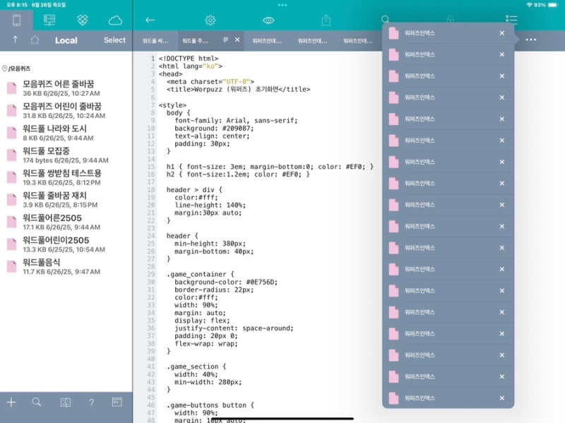The width and height of the screenshot is (565, 423).
Task: Close the active 워드풀 tab
Action: click(237, 40)
